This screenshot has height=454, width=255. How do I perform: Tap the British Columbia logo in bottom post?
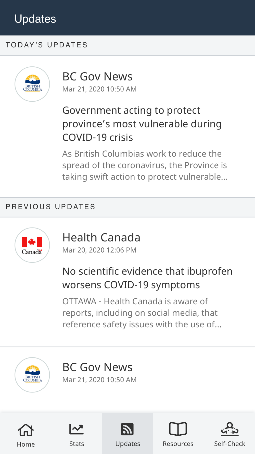pyautogui.click(x=32, y=375)
